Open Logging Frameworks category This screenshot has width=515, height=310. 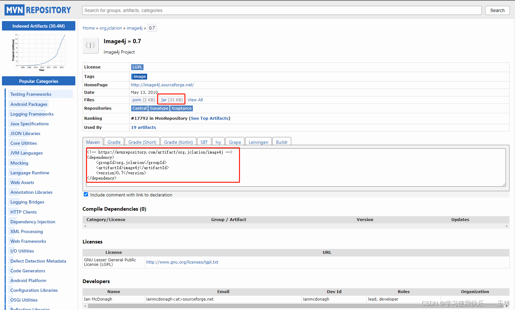pos(32,114)
